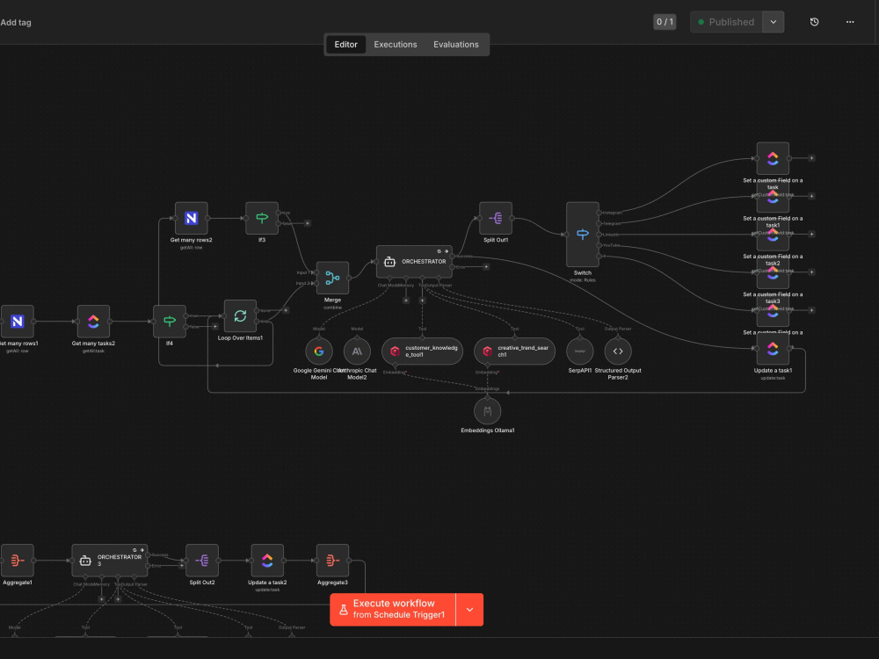Screen dimensions: 879x659
Task: Switch to the Evaluations tab
Action: [x=455, y=44]
